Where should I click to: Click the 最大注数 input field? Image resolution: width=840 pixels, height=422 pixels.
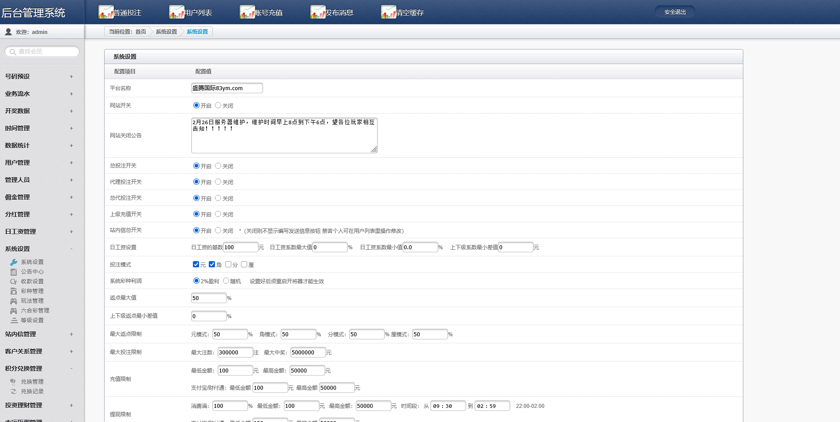[x=235, y=352]
